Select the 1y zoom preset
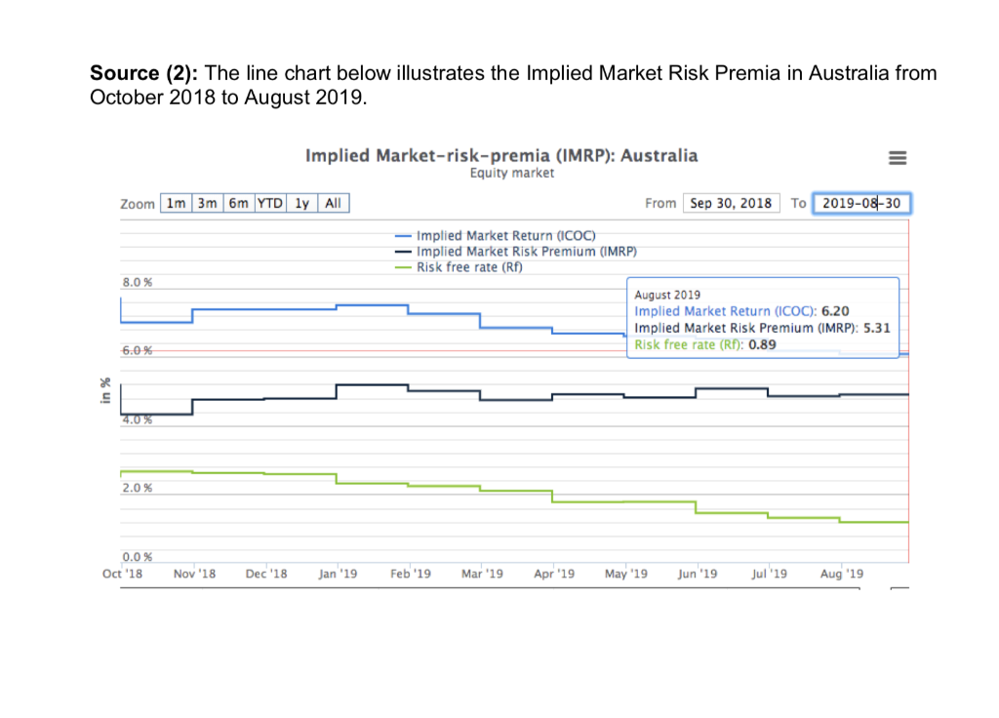999x718 pixels. (301, 203)
